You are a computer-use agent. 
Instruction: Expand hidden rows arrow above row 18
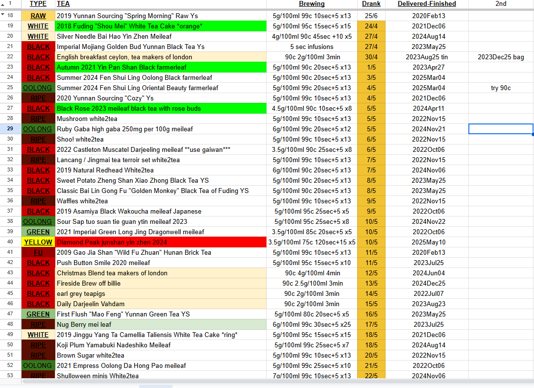pos(3,15)
